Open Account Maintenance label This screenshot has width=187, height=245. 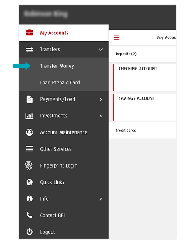(63, 132)
